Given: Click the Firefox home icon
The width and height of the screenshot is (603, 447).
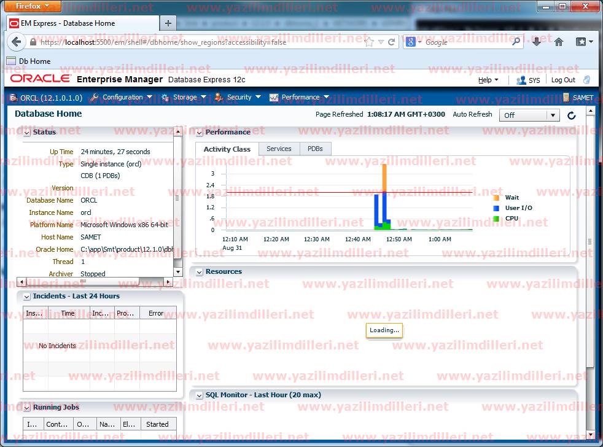Looking at the screenshot, I should point(559,42).
